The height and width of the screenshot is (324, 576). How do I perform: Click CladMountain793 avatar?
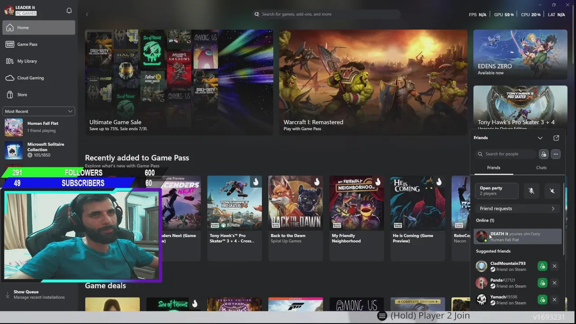tap(481, 266)
